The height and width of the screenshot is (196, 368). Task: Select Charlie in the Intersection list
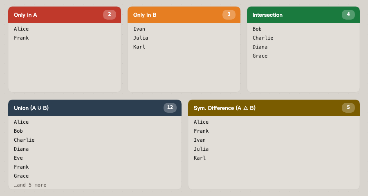click(x=263, y=38)
